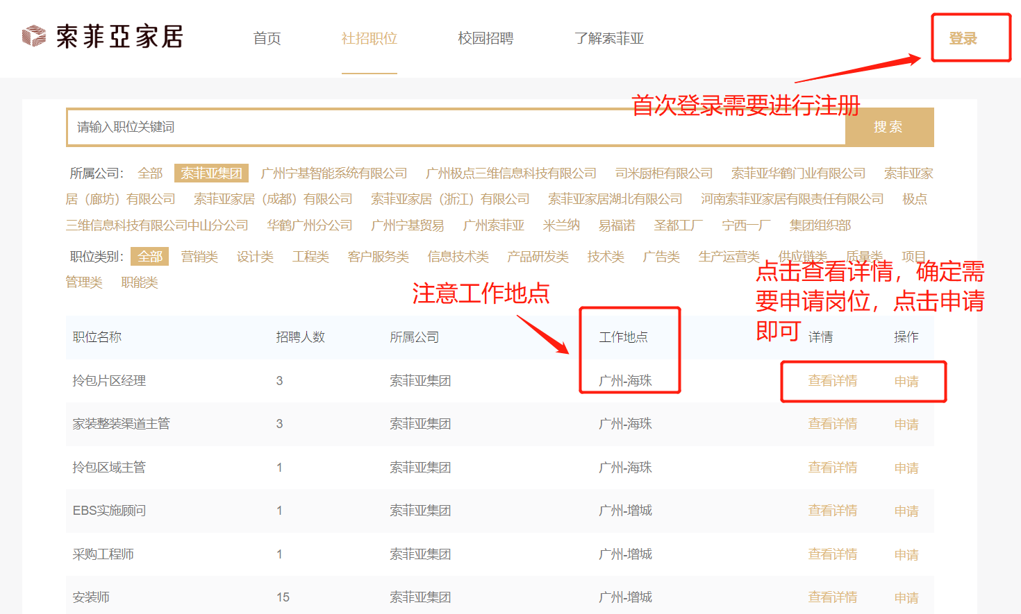This screenshot has height=614, width=1021.
Task: Select 全部 in the 职位类别 filter
Action: [150, 257]
